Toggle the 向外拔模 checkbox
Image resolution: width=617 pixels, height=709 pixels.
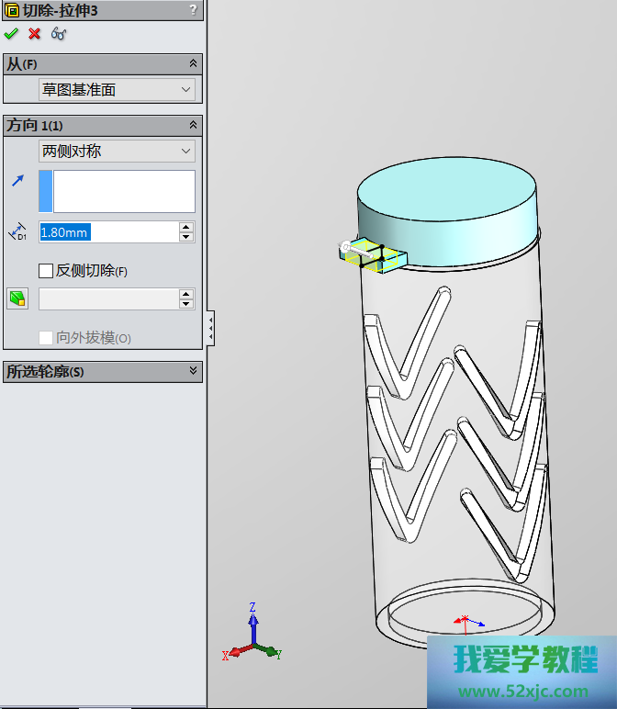click(46, 338)
